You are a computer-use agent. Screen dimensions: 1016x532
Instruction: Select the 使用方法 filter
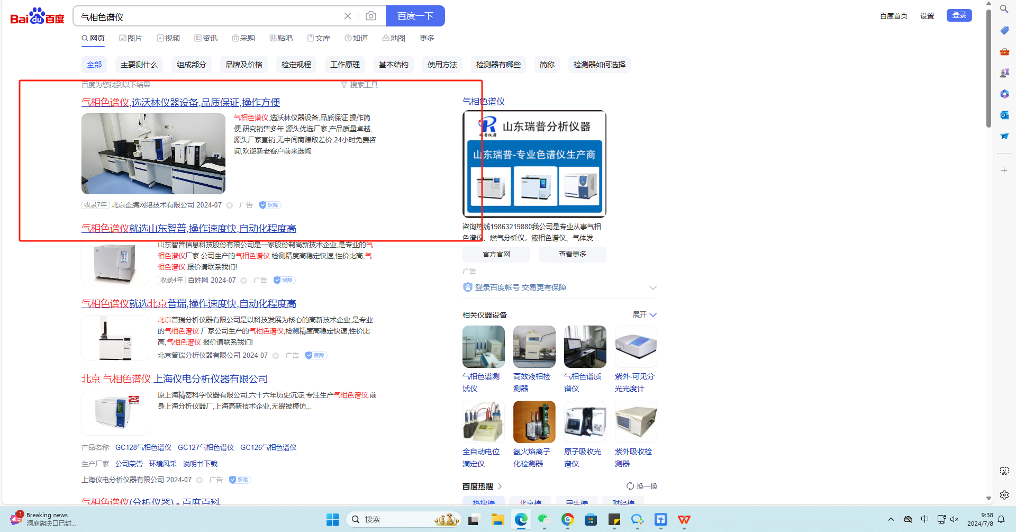point(442,65)
